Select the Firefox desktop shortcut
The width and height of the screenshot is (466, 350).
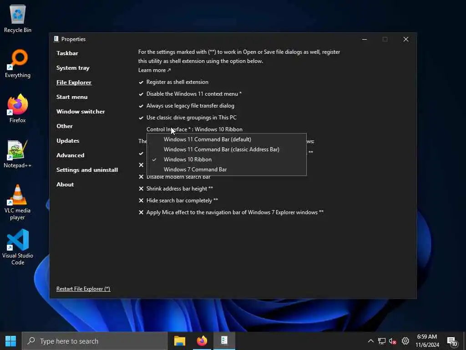click(18, 108)
